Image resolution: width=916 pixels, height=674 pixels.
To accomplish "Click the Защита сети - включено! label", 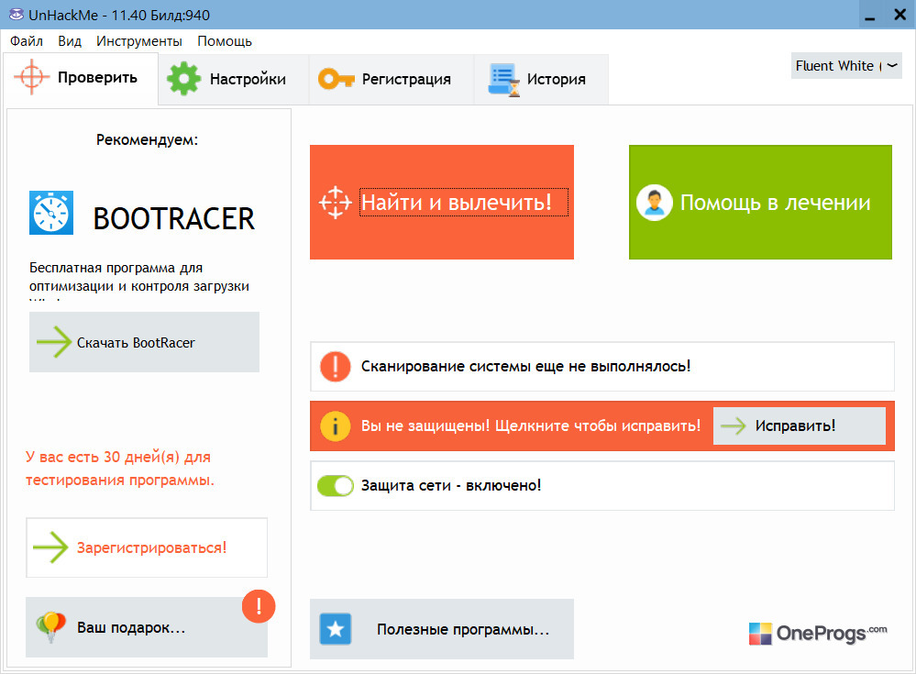I will tap(451, 485).
